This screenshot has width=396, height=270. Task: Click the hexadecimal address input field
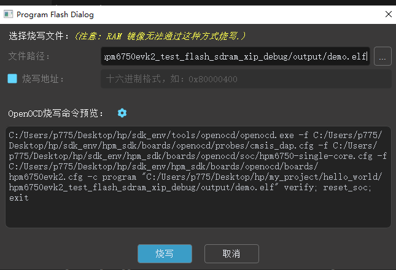tap(246, 79)
